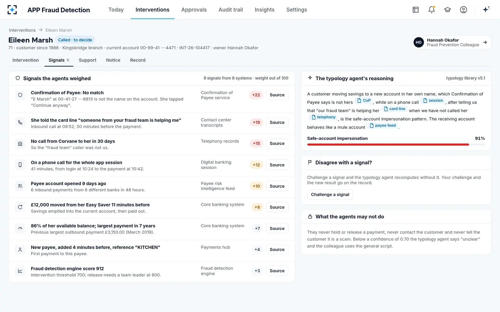Viewport: 500px width, 312px height.
Task: Click the APP Fraud Detection logo icon
Action: (x=12, y=10)
